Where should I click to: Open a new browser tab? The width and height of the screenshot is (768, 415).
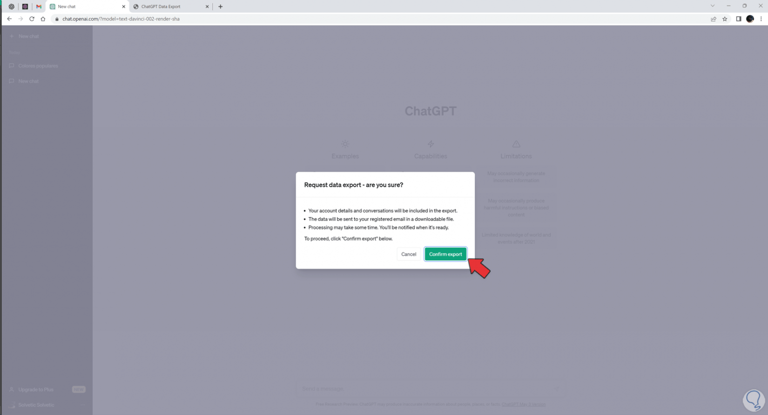tap(221, 7)
